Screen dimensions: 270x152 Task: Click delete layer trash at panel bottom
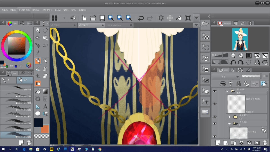point(265,142)
